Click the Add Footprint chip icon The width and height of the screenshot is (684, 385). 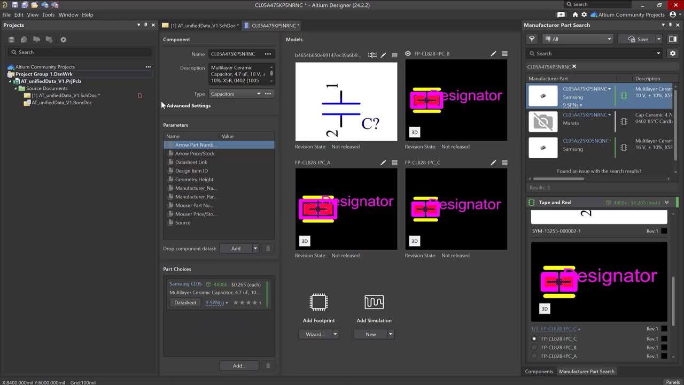click(x=318, y=302)
